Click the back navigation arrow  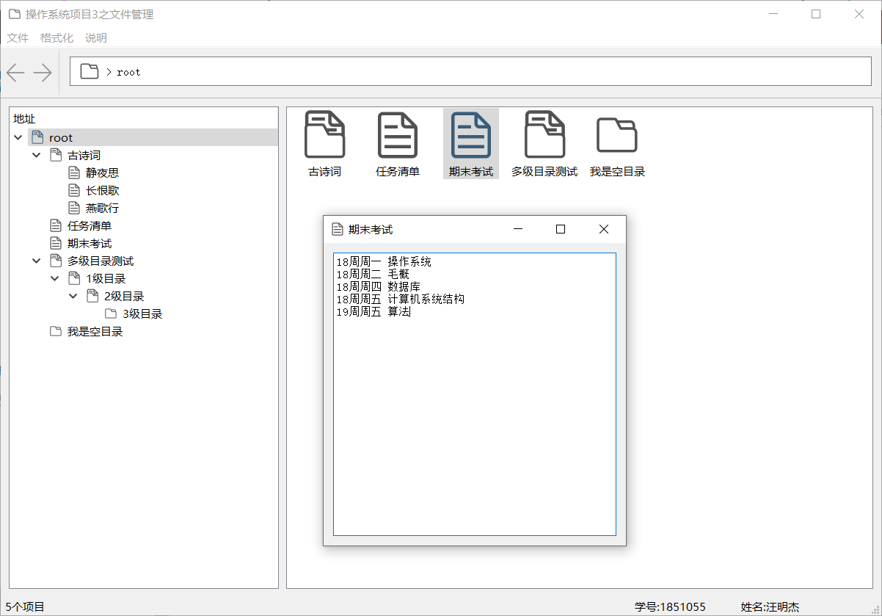point(15,71)
